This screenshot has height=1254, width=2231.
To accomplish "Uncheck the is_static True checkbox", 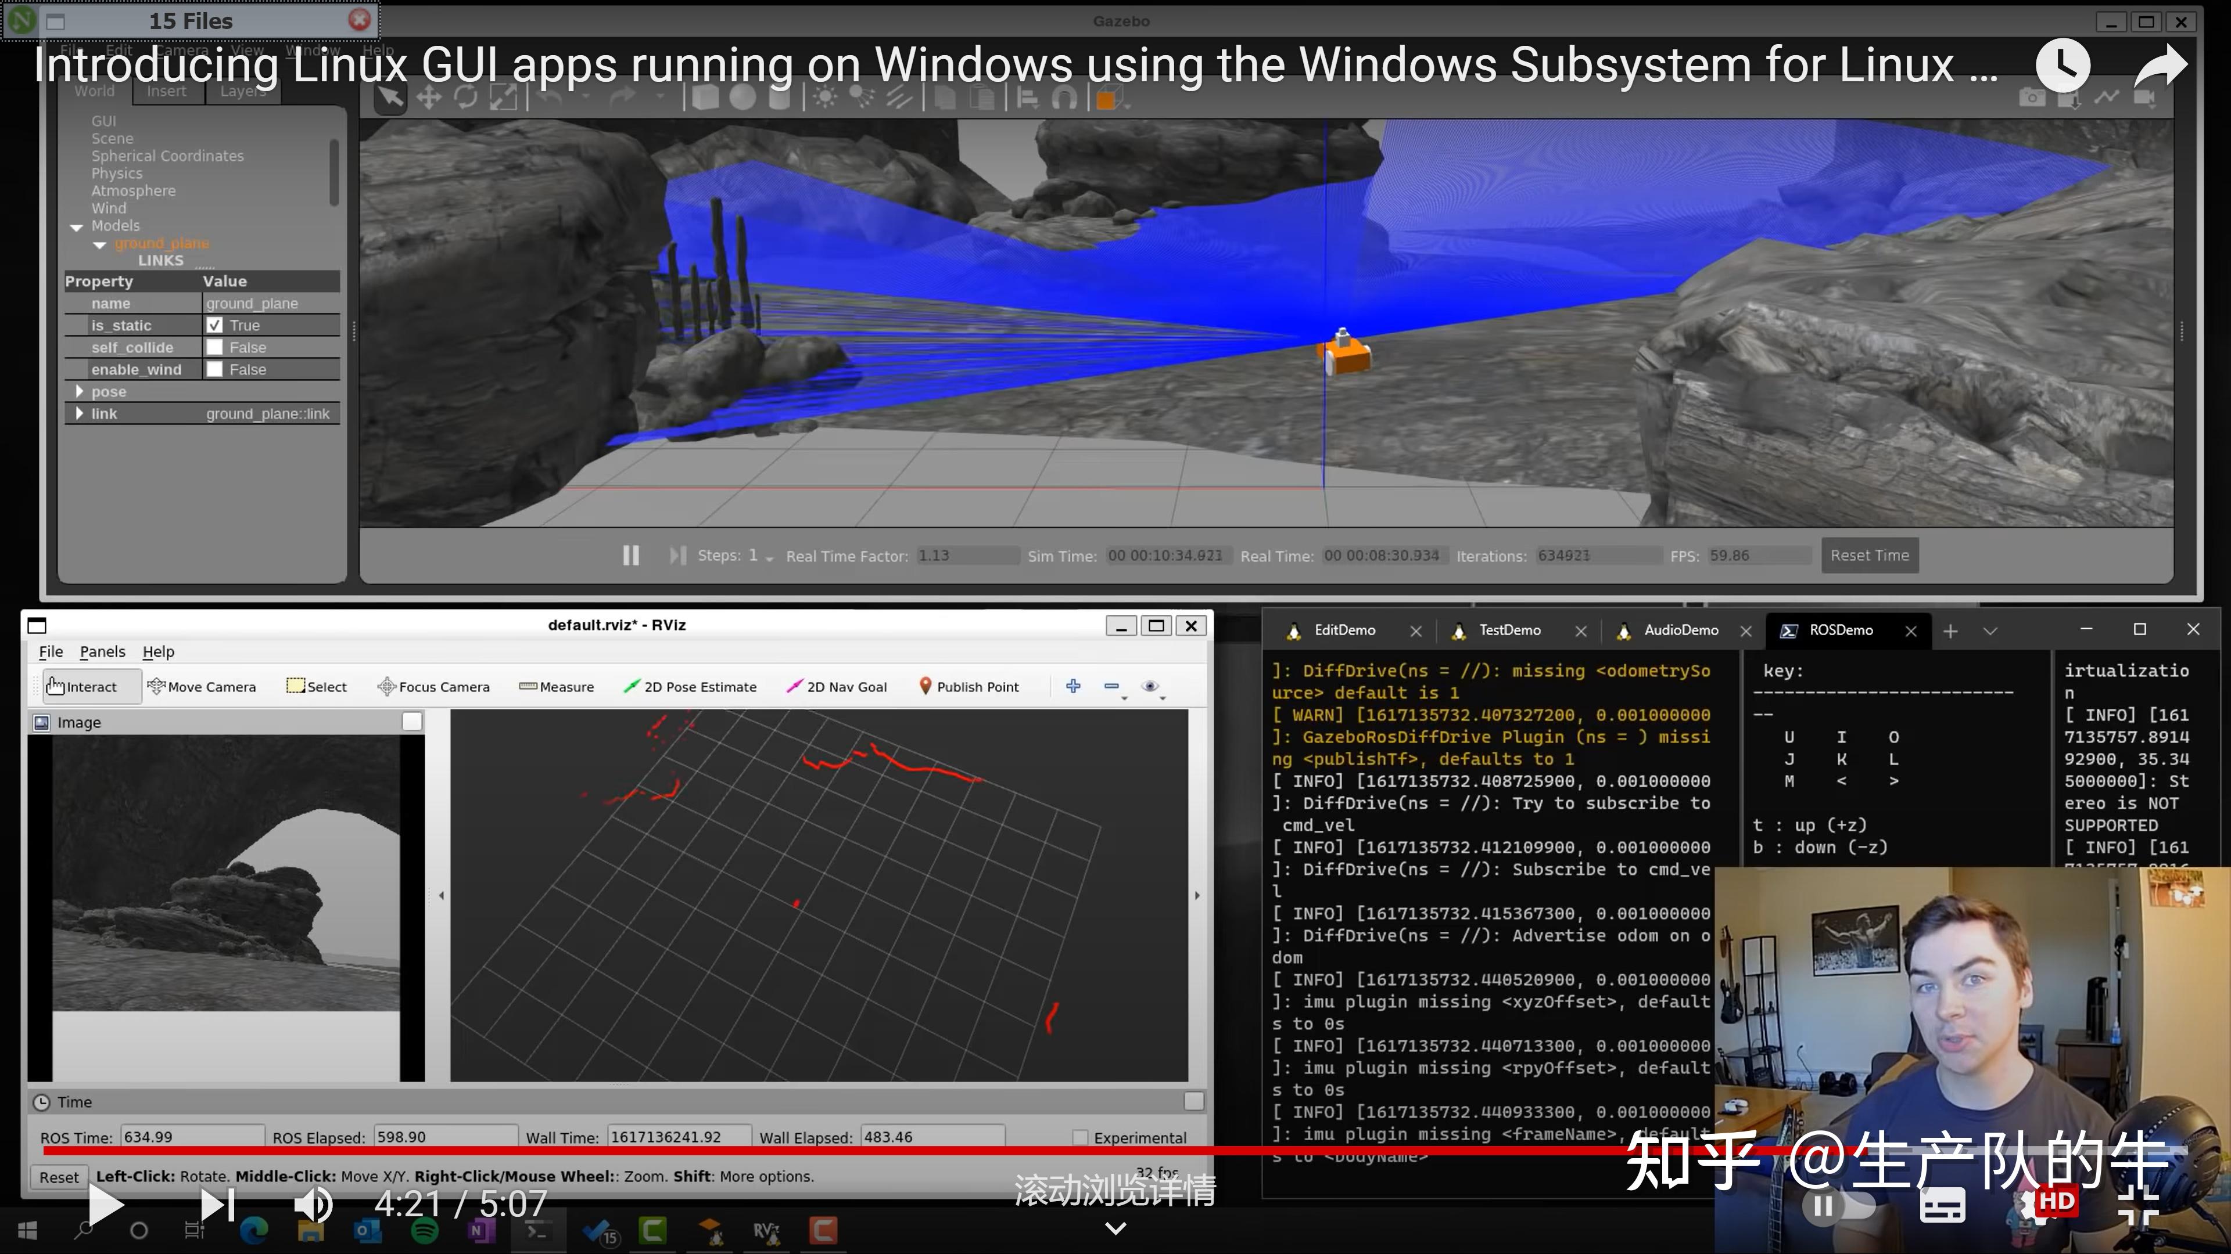I will click(215, 325).
